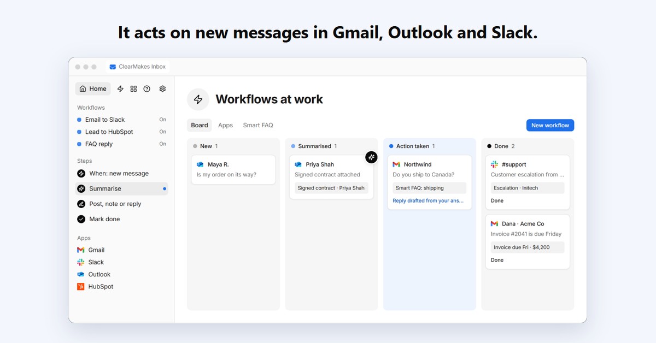Open the Email to Slack workflow

105,120
